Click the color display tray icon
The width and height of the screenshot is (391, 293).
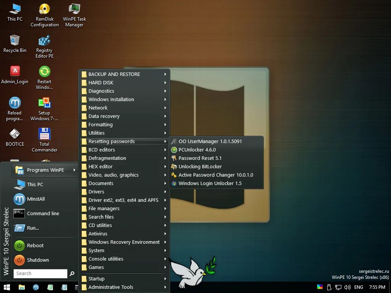pos(320,287)
